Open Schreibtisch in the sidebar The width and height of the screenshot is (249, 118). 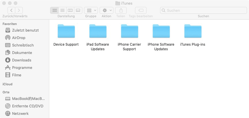pyautogui.click(x=25, y=45)
